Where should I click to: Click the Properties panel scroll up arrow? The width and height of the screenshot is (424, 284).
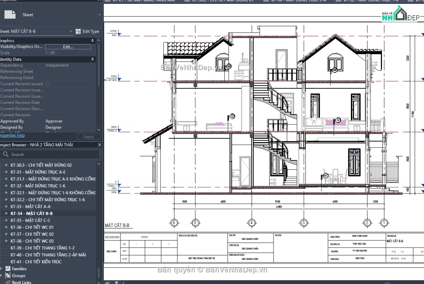click(x=99, y=40)
